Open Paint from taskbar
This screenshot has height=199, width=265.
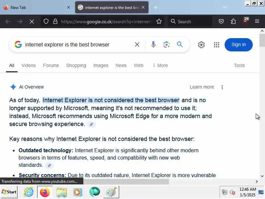point(111,192)
